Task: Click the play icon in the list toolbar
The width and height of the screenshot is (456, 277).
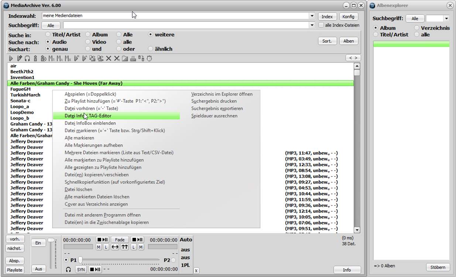Action: [11, 58]
